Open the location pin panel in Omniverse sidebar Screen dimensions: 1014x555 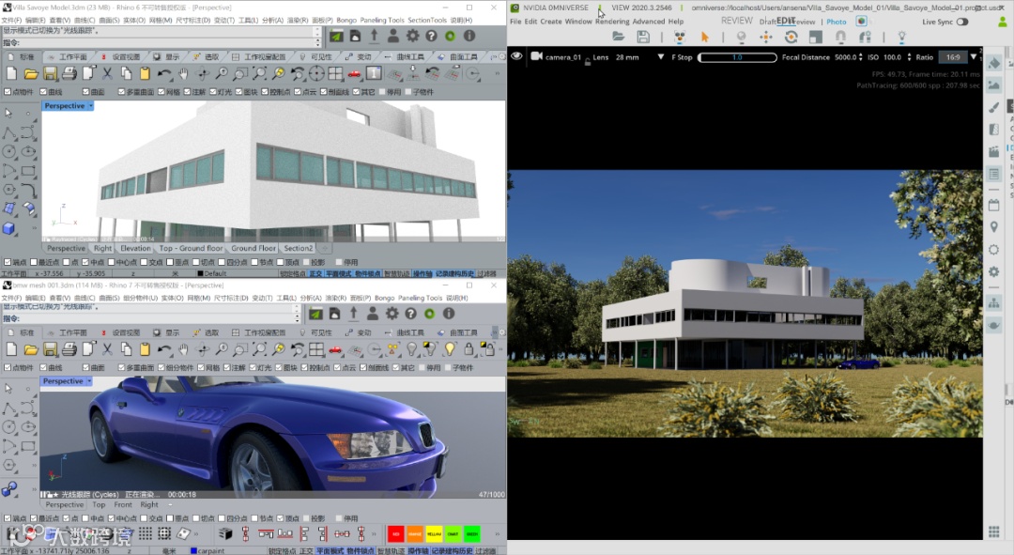click(994, 227)
